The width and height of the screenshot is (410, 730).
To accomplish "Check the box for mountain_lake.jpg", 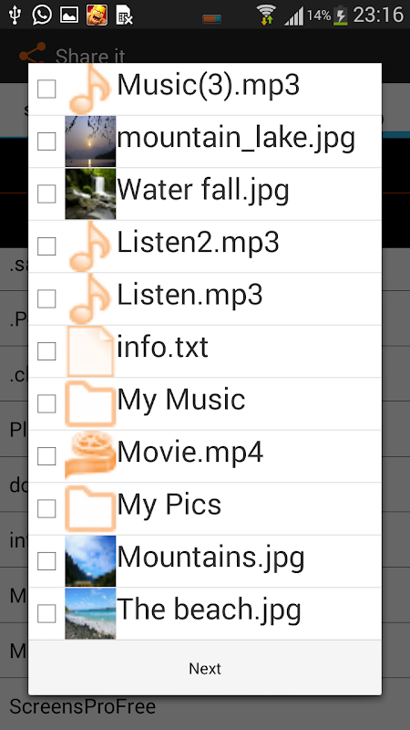I will click(46, 141).
